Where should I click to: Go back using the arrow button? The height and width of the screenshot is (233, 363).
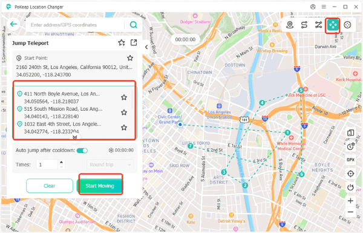(13, 24)
